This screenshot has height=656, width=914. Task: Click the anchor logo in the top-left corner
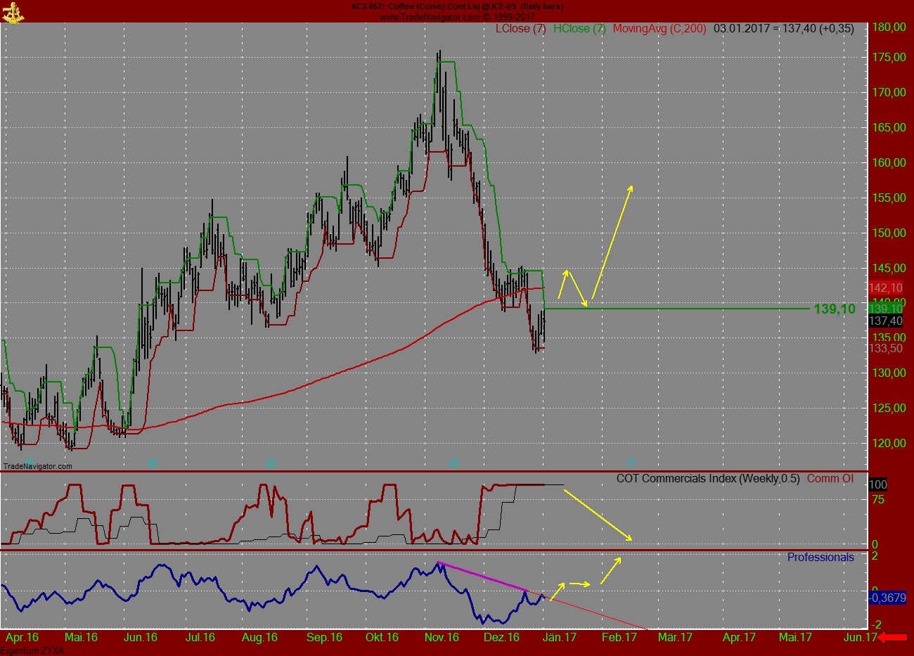(14, 13)
